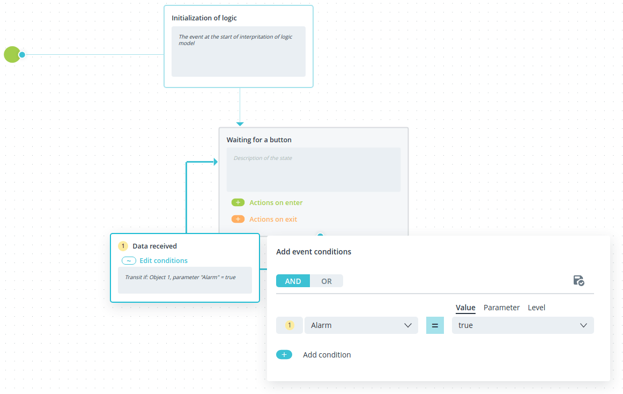This screenshot has height=394, width=623.
Task: Click the tilde icon beside Edit conditions
Action: (129, 261)
